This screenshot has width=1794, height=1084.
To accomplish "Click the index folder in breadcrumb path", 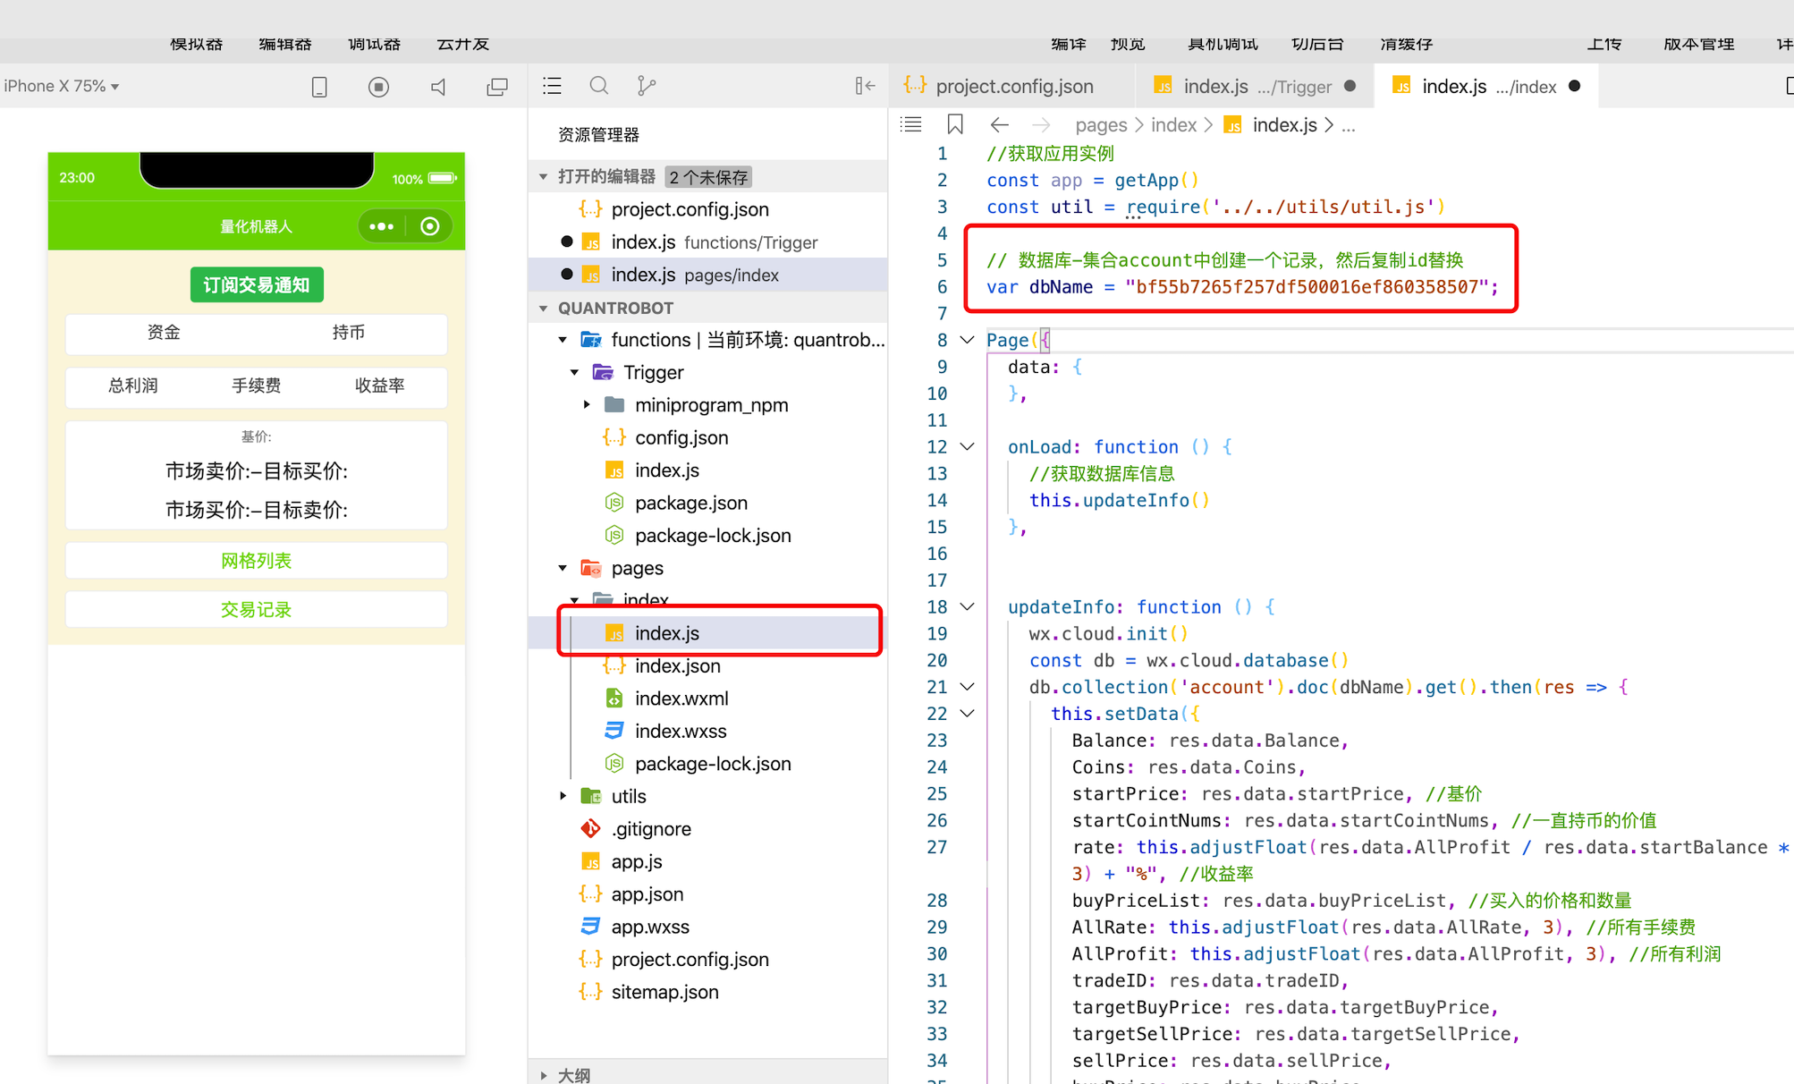I will pyautogui.click(x=1173, y=125).
